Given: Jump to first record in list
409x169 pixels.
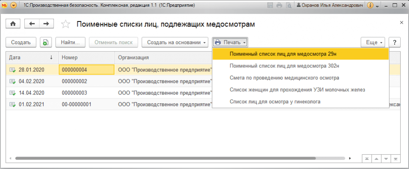Looking at the screenshot, I should coord(367,159).
